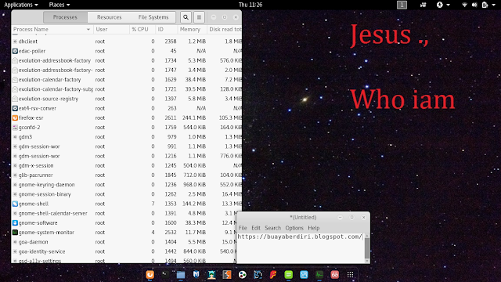Launch the red F Faraday dock icon
The image size is (501, 282).
pyautogui.click(x=273, y=274)
